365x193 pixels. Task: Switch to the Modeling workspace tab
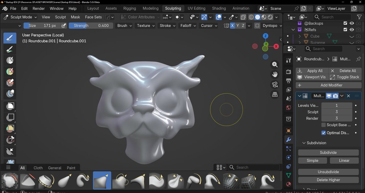coord(151,8)
